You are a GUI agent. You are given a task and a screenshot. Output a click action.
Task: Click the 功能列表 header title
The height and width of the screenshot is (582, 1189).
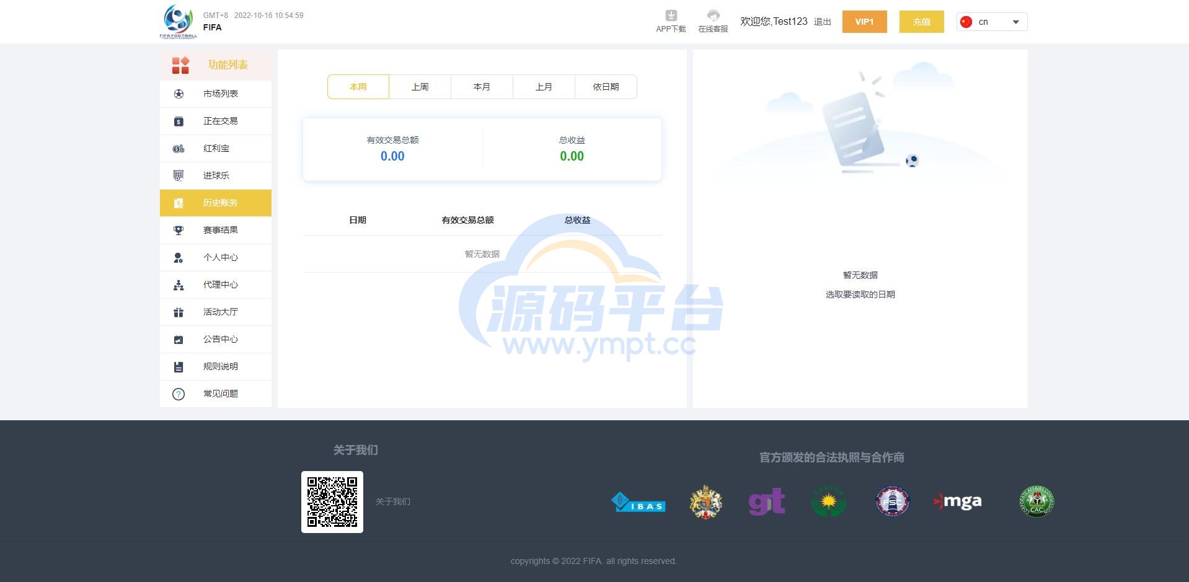tap(228, 65)
